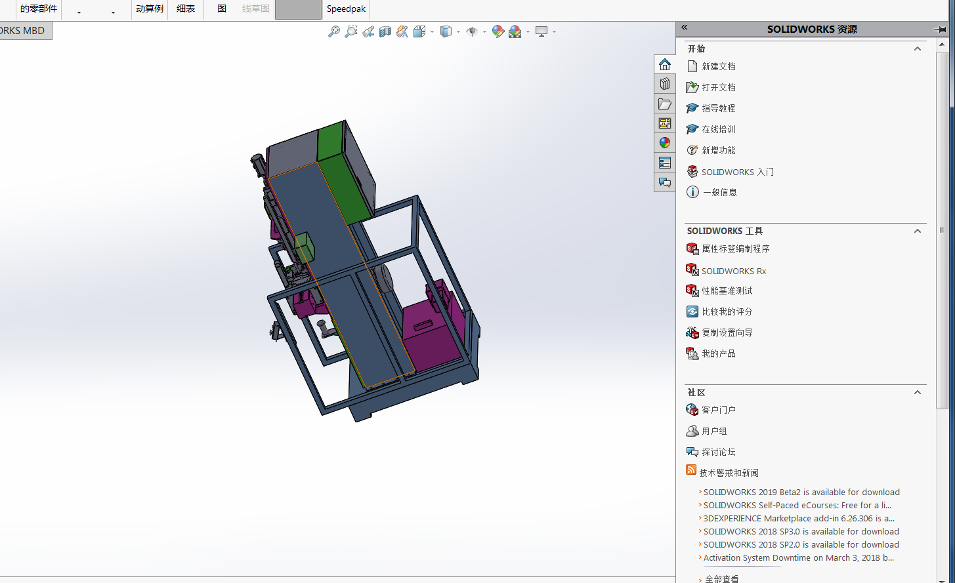Open the Hide/Show Items dropdown arrow
Image resolution: width=955 pixels, height=583 pixels.
(x=484, y=31)
